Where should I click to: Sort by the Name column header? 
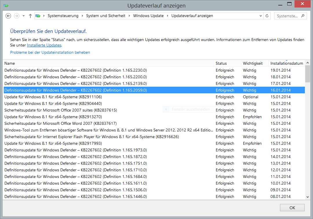(108, 63)
